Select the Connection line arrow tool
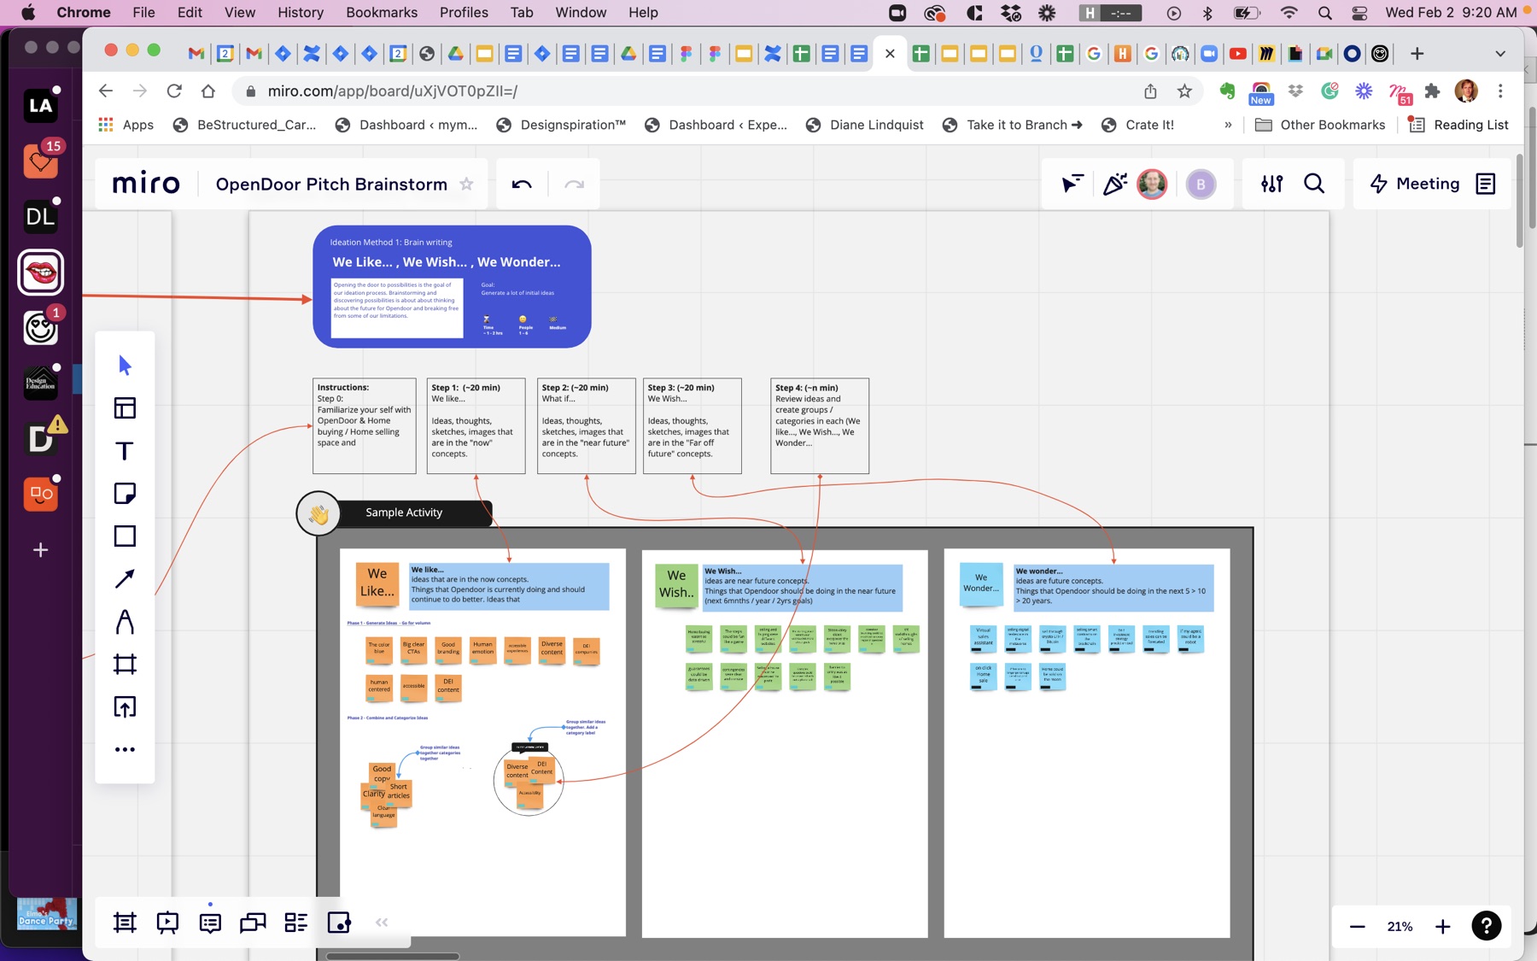Screen dimensions: 1537x961 pos(125,579)
